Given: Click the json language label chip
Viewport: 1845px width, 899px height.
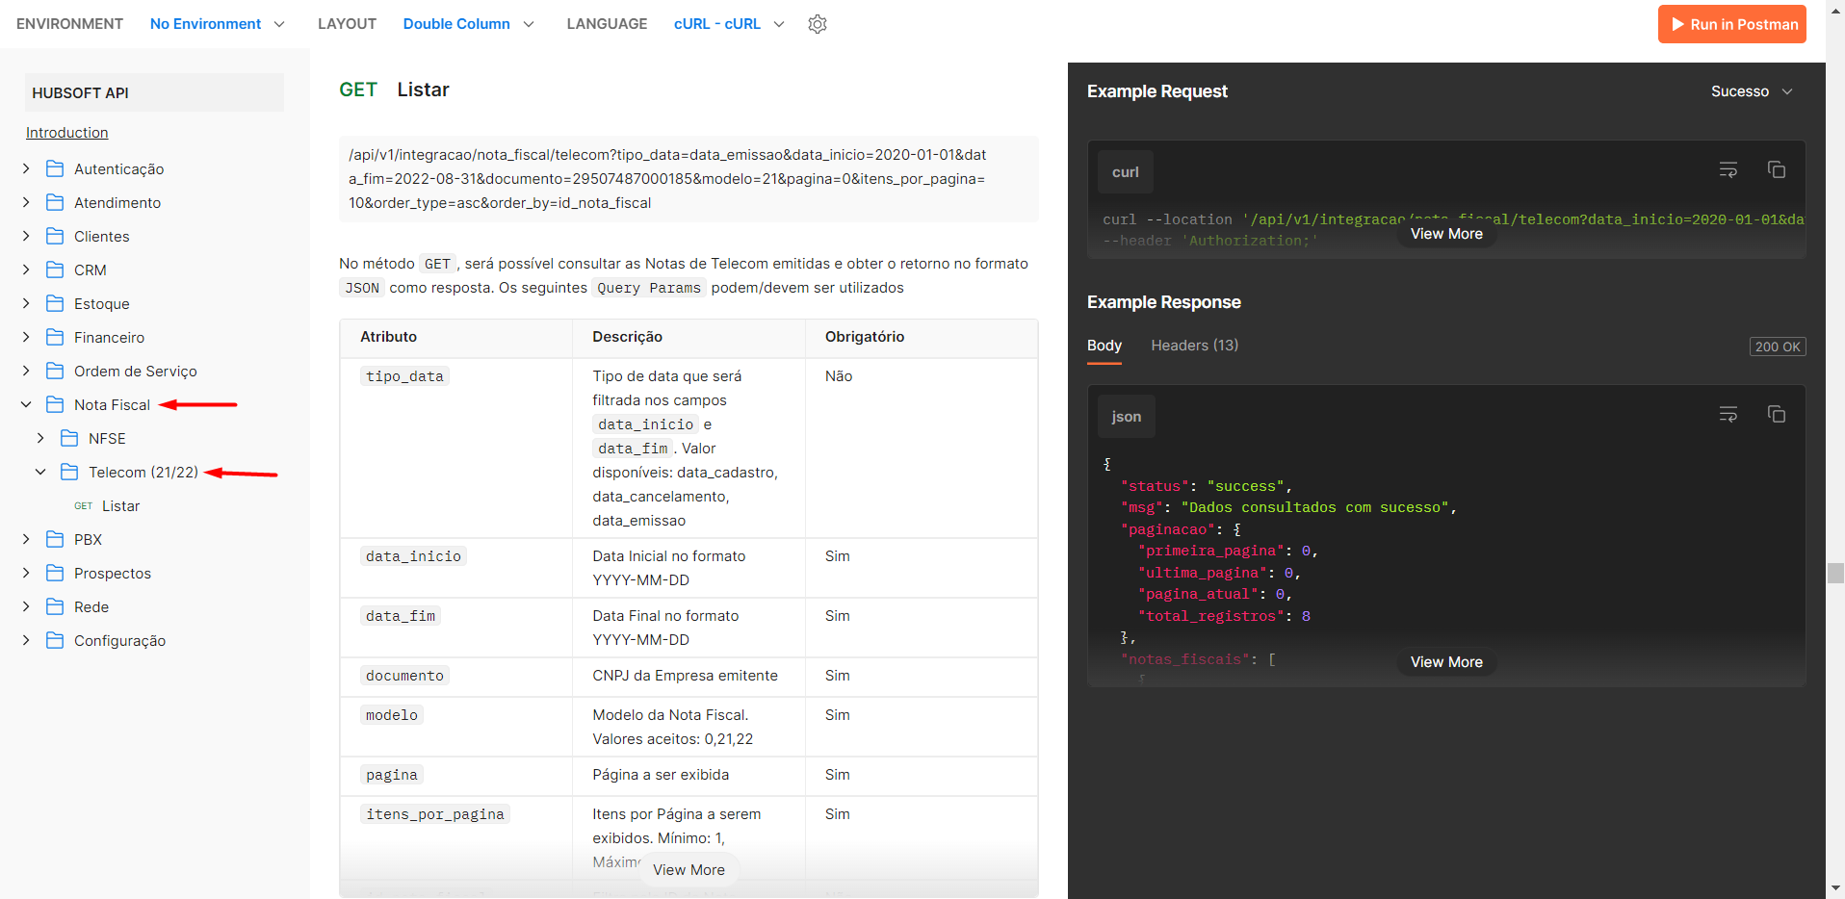Looking at the screenshot, I should (x=1127, y=417).
